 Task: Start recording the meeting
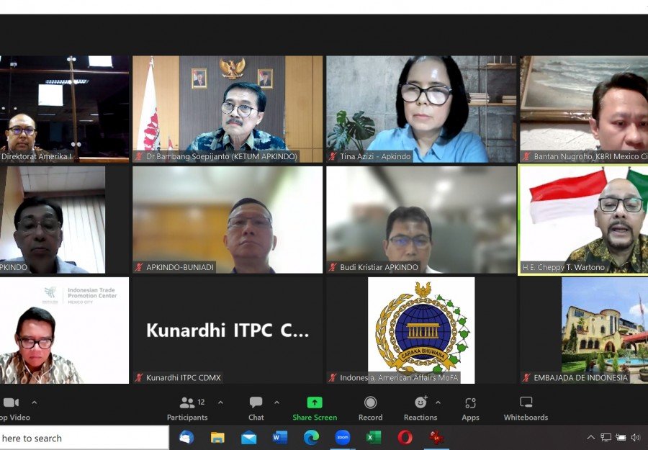[x=370, y=408]
